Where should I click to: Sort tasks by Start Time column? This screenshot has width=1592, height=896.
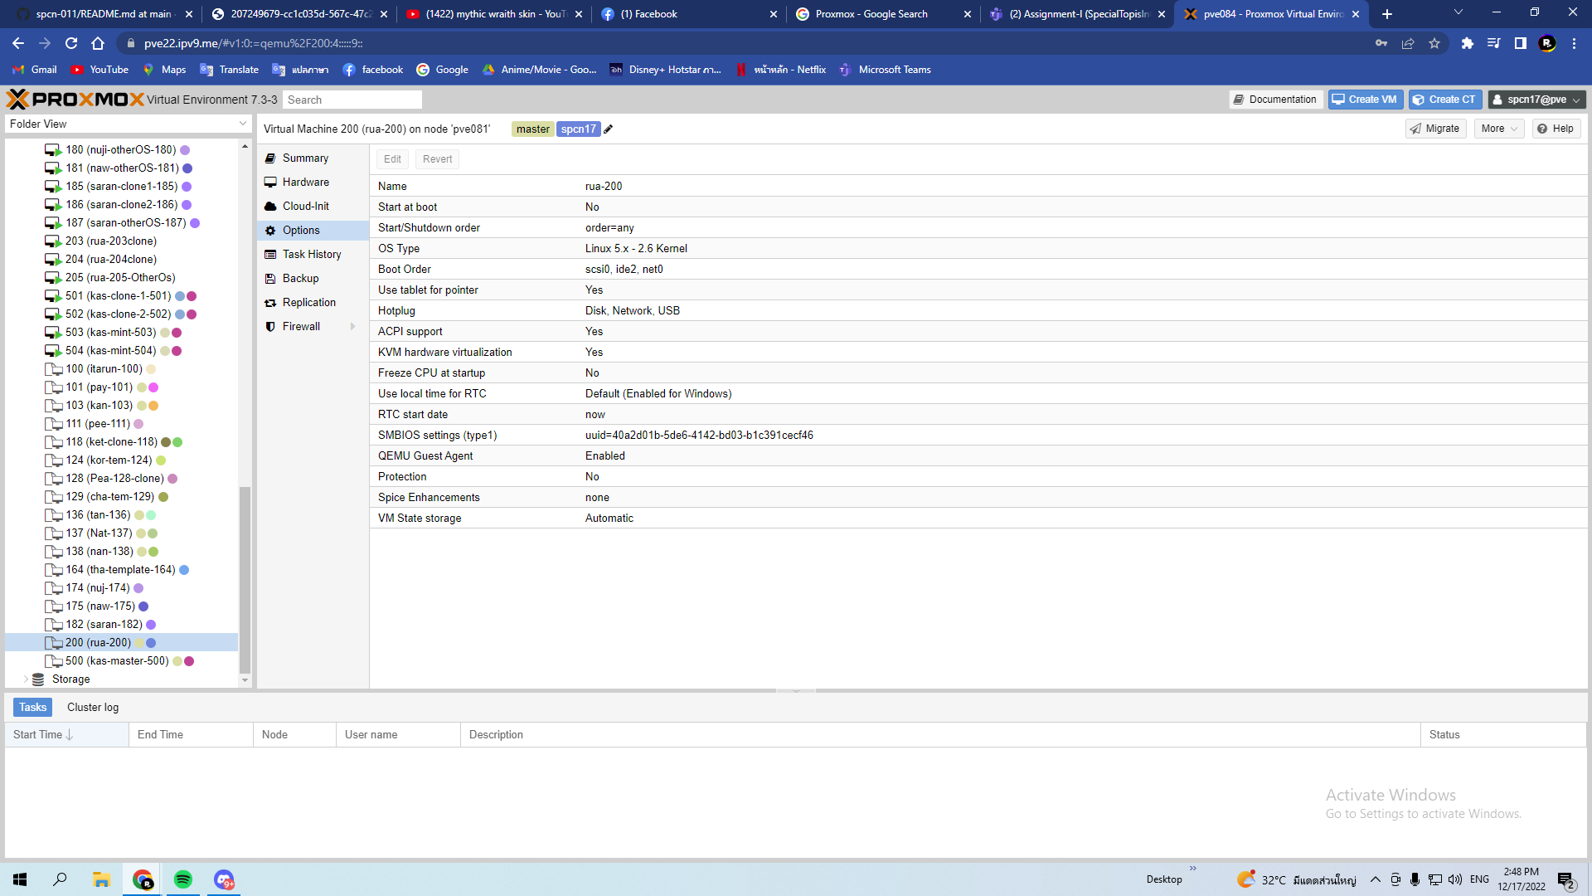pyautogui.click(x=66, y=734)
